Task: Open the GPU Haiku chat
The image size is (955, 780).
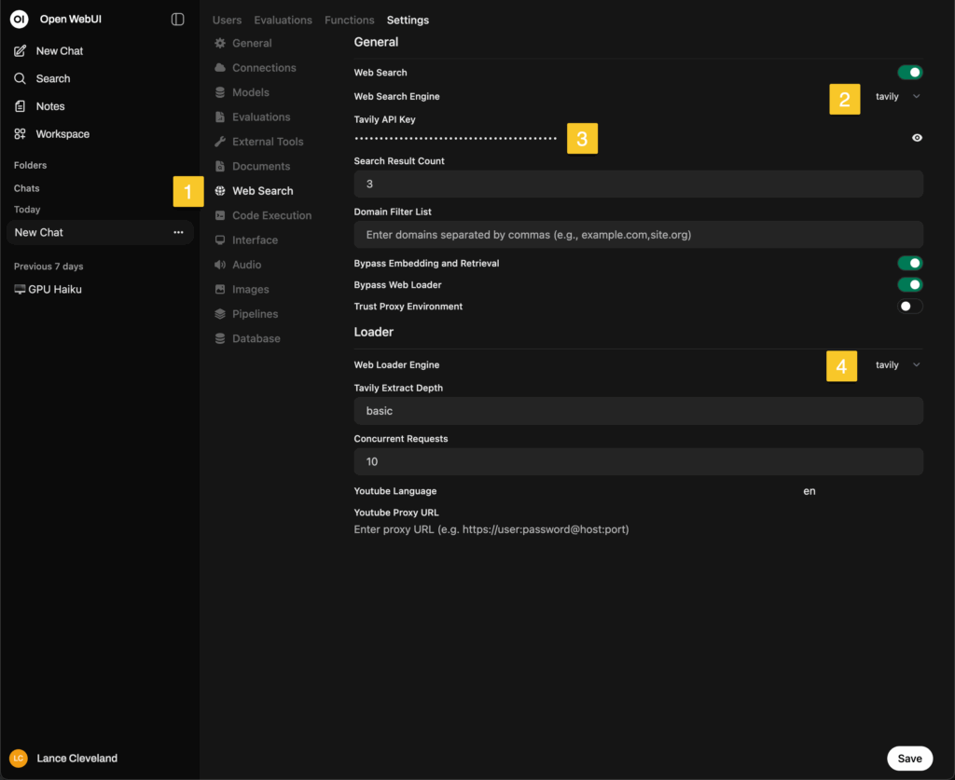Action: coord(55,290)
